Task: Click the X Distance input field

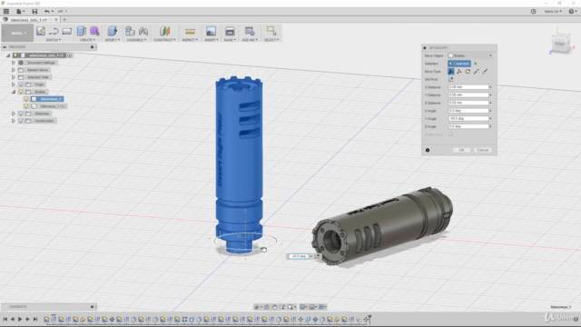Action: click(468, 87)
